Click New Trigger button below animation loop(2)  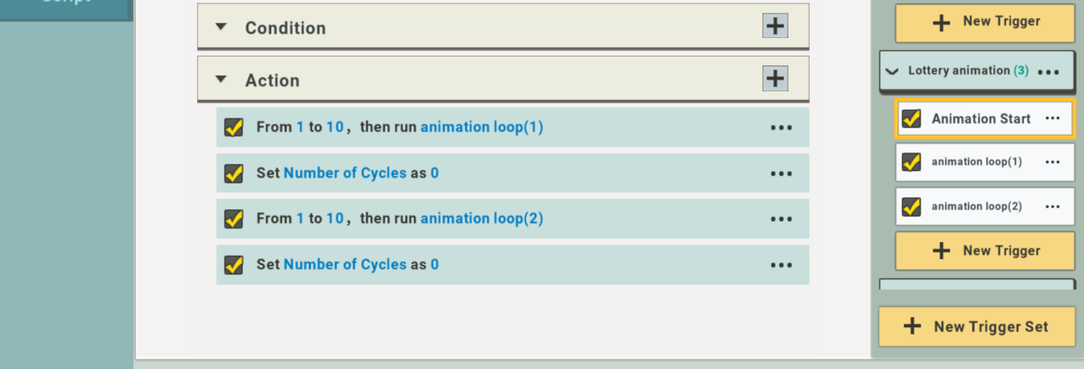click(985, 251)
